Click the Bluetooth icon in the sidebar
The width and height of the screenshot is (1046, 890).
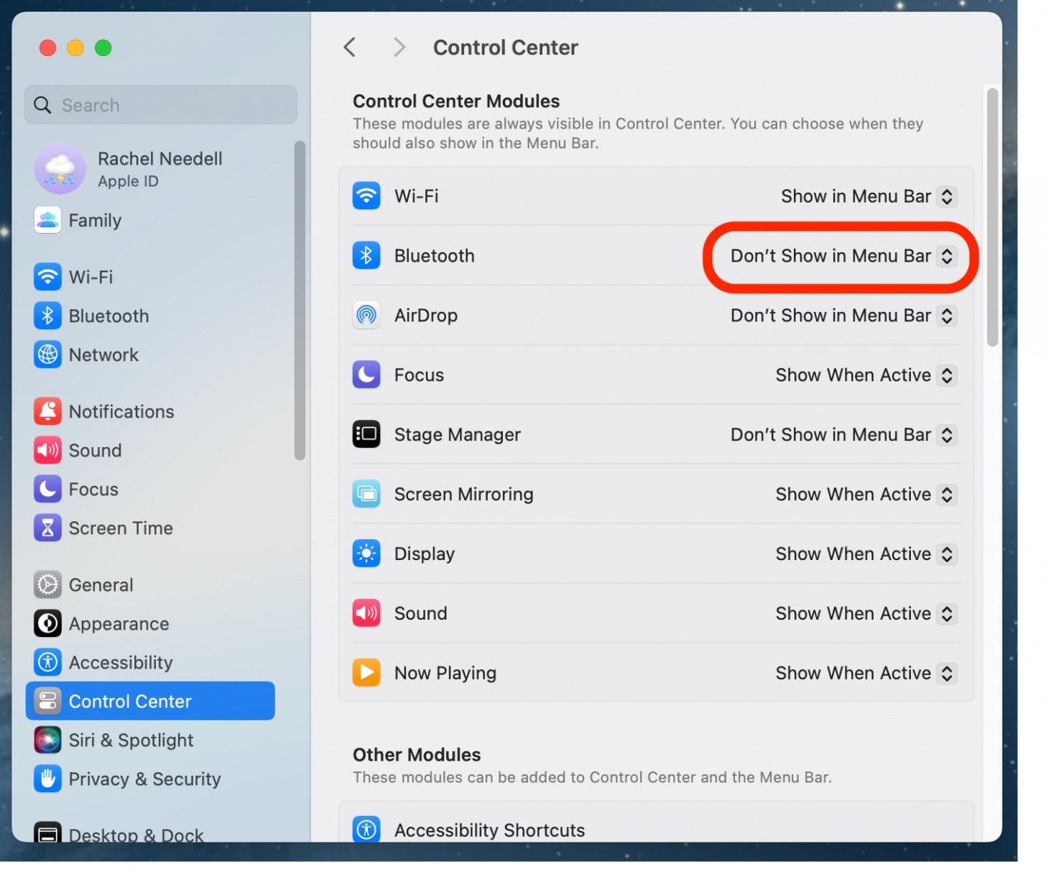coord(47,316)
